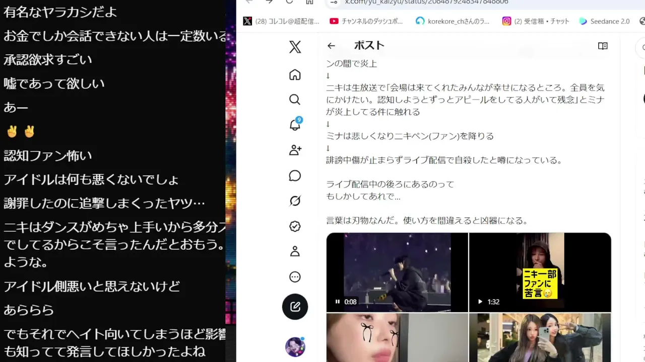The image size is (645, 362).
Task: Open the reader view book icon
Action: (603, 46)
